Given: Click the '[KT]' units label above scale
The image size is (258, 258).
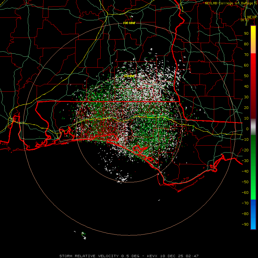Looking at the screenshot, I should 245,20.
